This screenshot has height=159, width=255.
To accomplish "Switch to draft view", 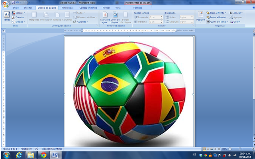I will point(219,149).
